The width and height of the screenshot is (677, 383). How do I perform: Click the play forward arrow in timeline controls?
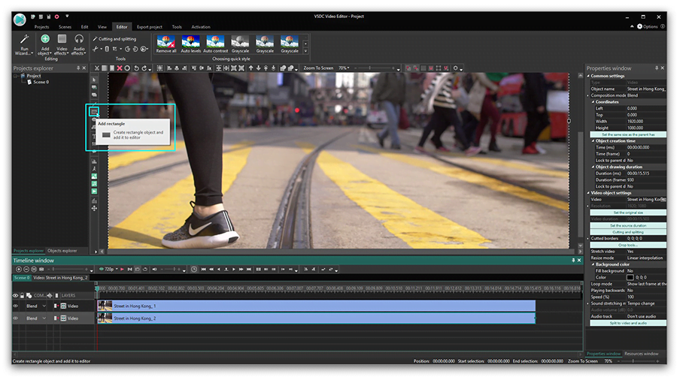pyautogui.click(x=234, y=270)
